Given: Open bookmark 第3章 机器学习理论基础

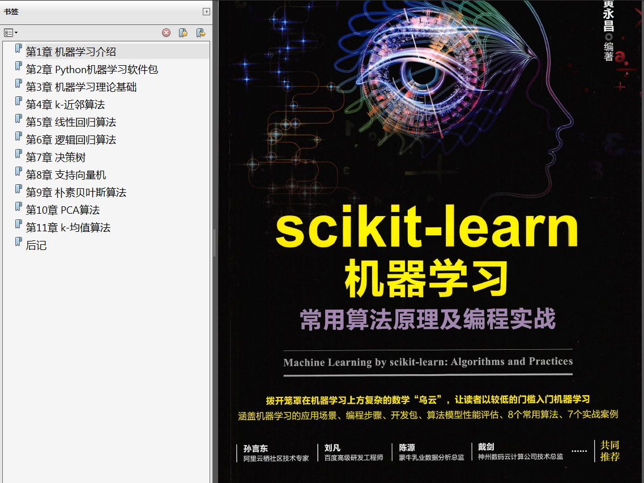Looking at the screenshot, I should pos(82,87).
